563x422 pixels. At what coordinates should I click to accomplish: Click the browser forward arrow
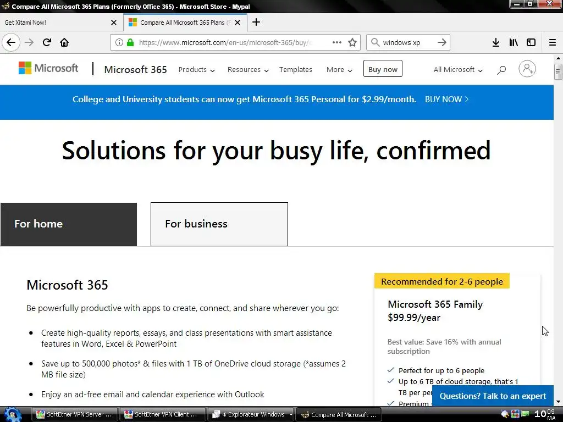click(29, 42)
